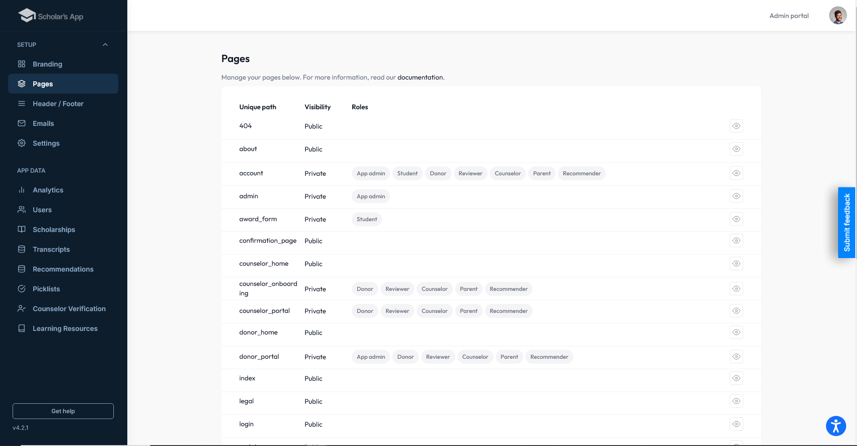Open the Header / Footer menu item
This screenshot has height=446, width=857.
pyautogui.click(x=63, y=103)
